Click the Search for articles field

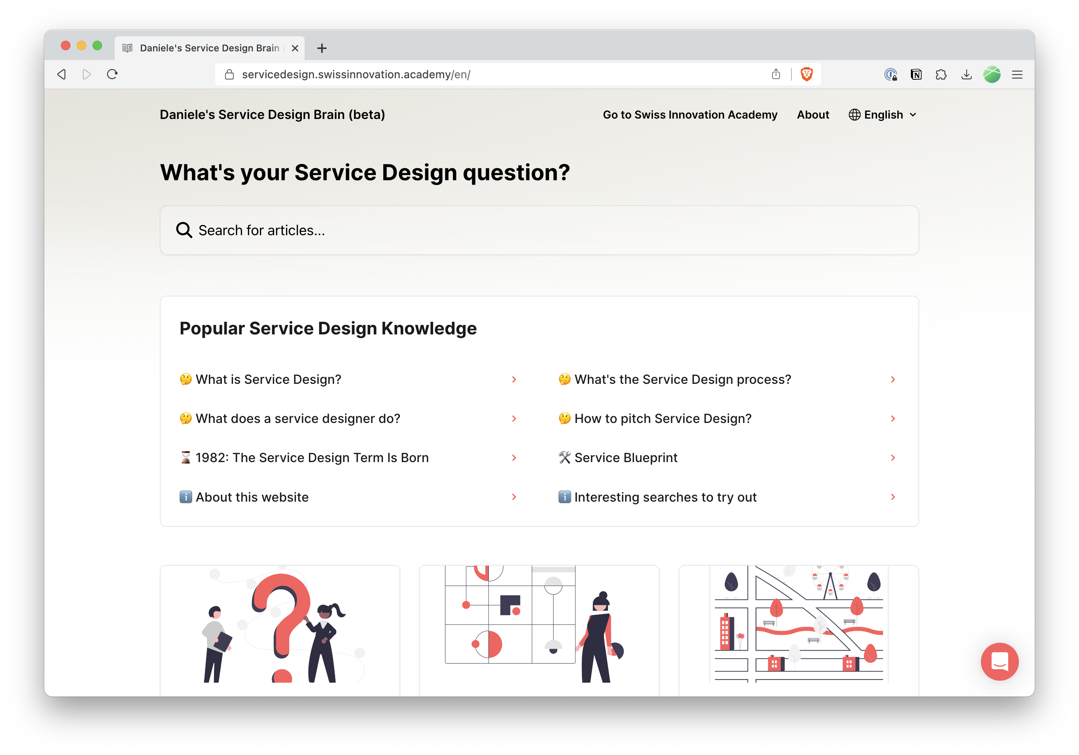(x=539, y=230)
